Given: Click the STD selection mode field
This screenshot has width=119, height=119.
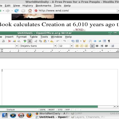Looking at the screenshot, I should (60, 110).
